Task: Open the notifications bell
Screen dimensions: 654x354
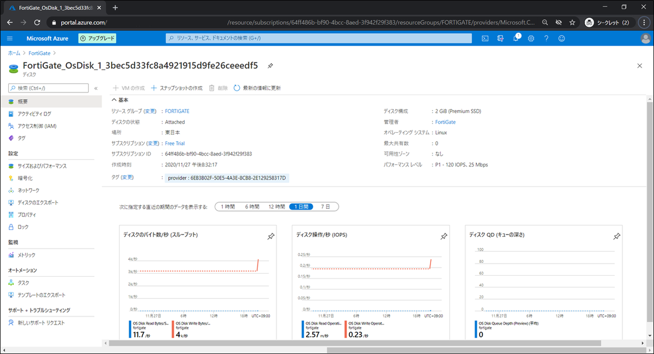Action: tap(516, 38)
